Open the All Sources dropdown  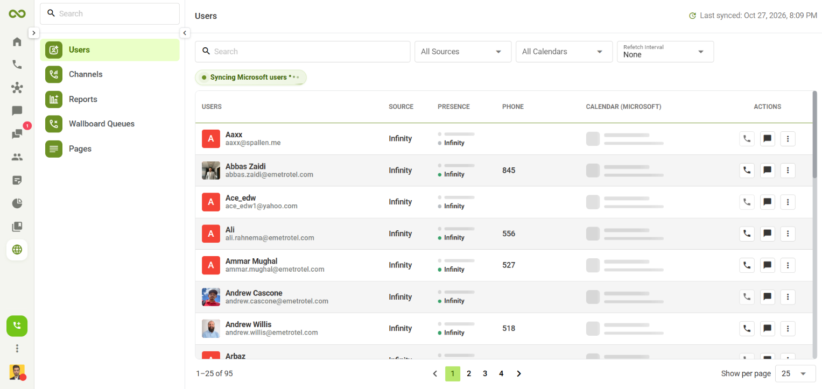(463, 52)
